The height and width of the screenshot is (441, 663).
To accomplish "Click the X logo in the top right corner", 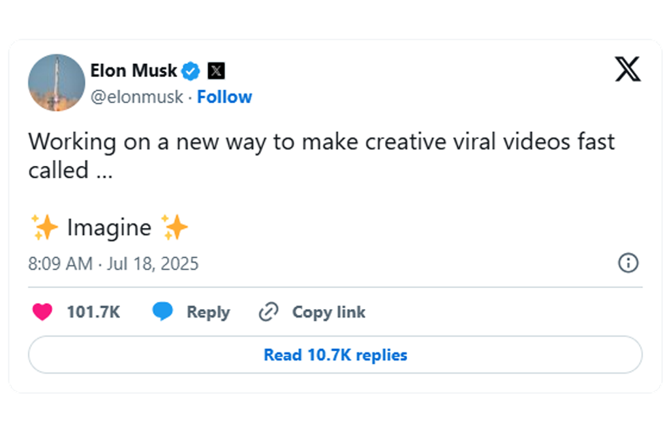I will pyautogui.click(x=628, y=69).
